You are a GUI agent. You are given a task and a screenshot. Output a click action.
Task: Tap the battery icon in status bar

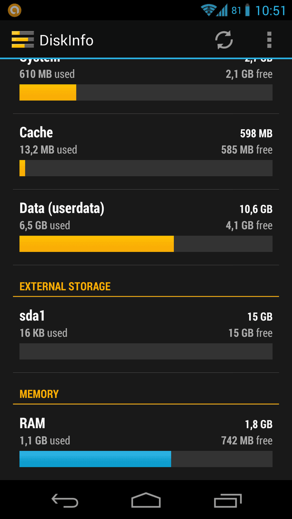click(x=247, y=10)
